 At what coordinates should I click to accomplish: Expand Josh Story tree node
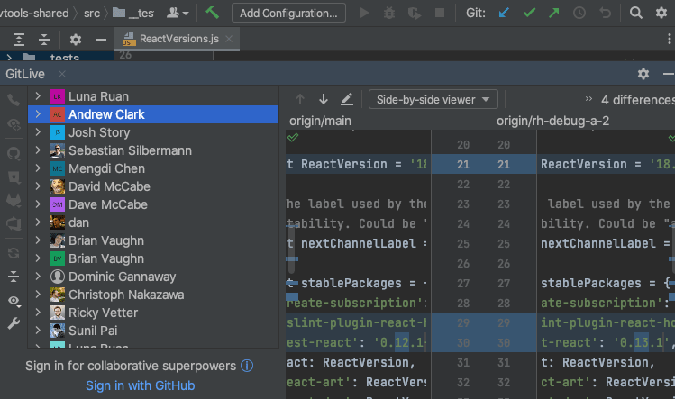[38, 132]
